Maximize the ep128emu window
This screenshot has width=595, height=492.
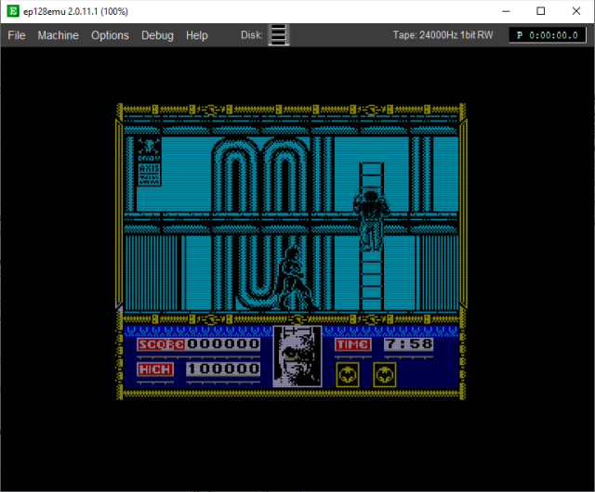tap(541, 11)
